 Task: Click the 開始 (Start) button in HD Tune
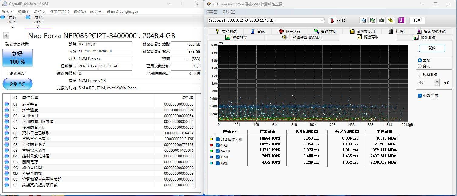click(432, 48)
